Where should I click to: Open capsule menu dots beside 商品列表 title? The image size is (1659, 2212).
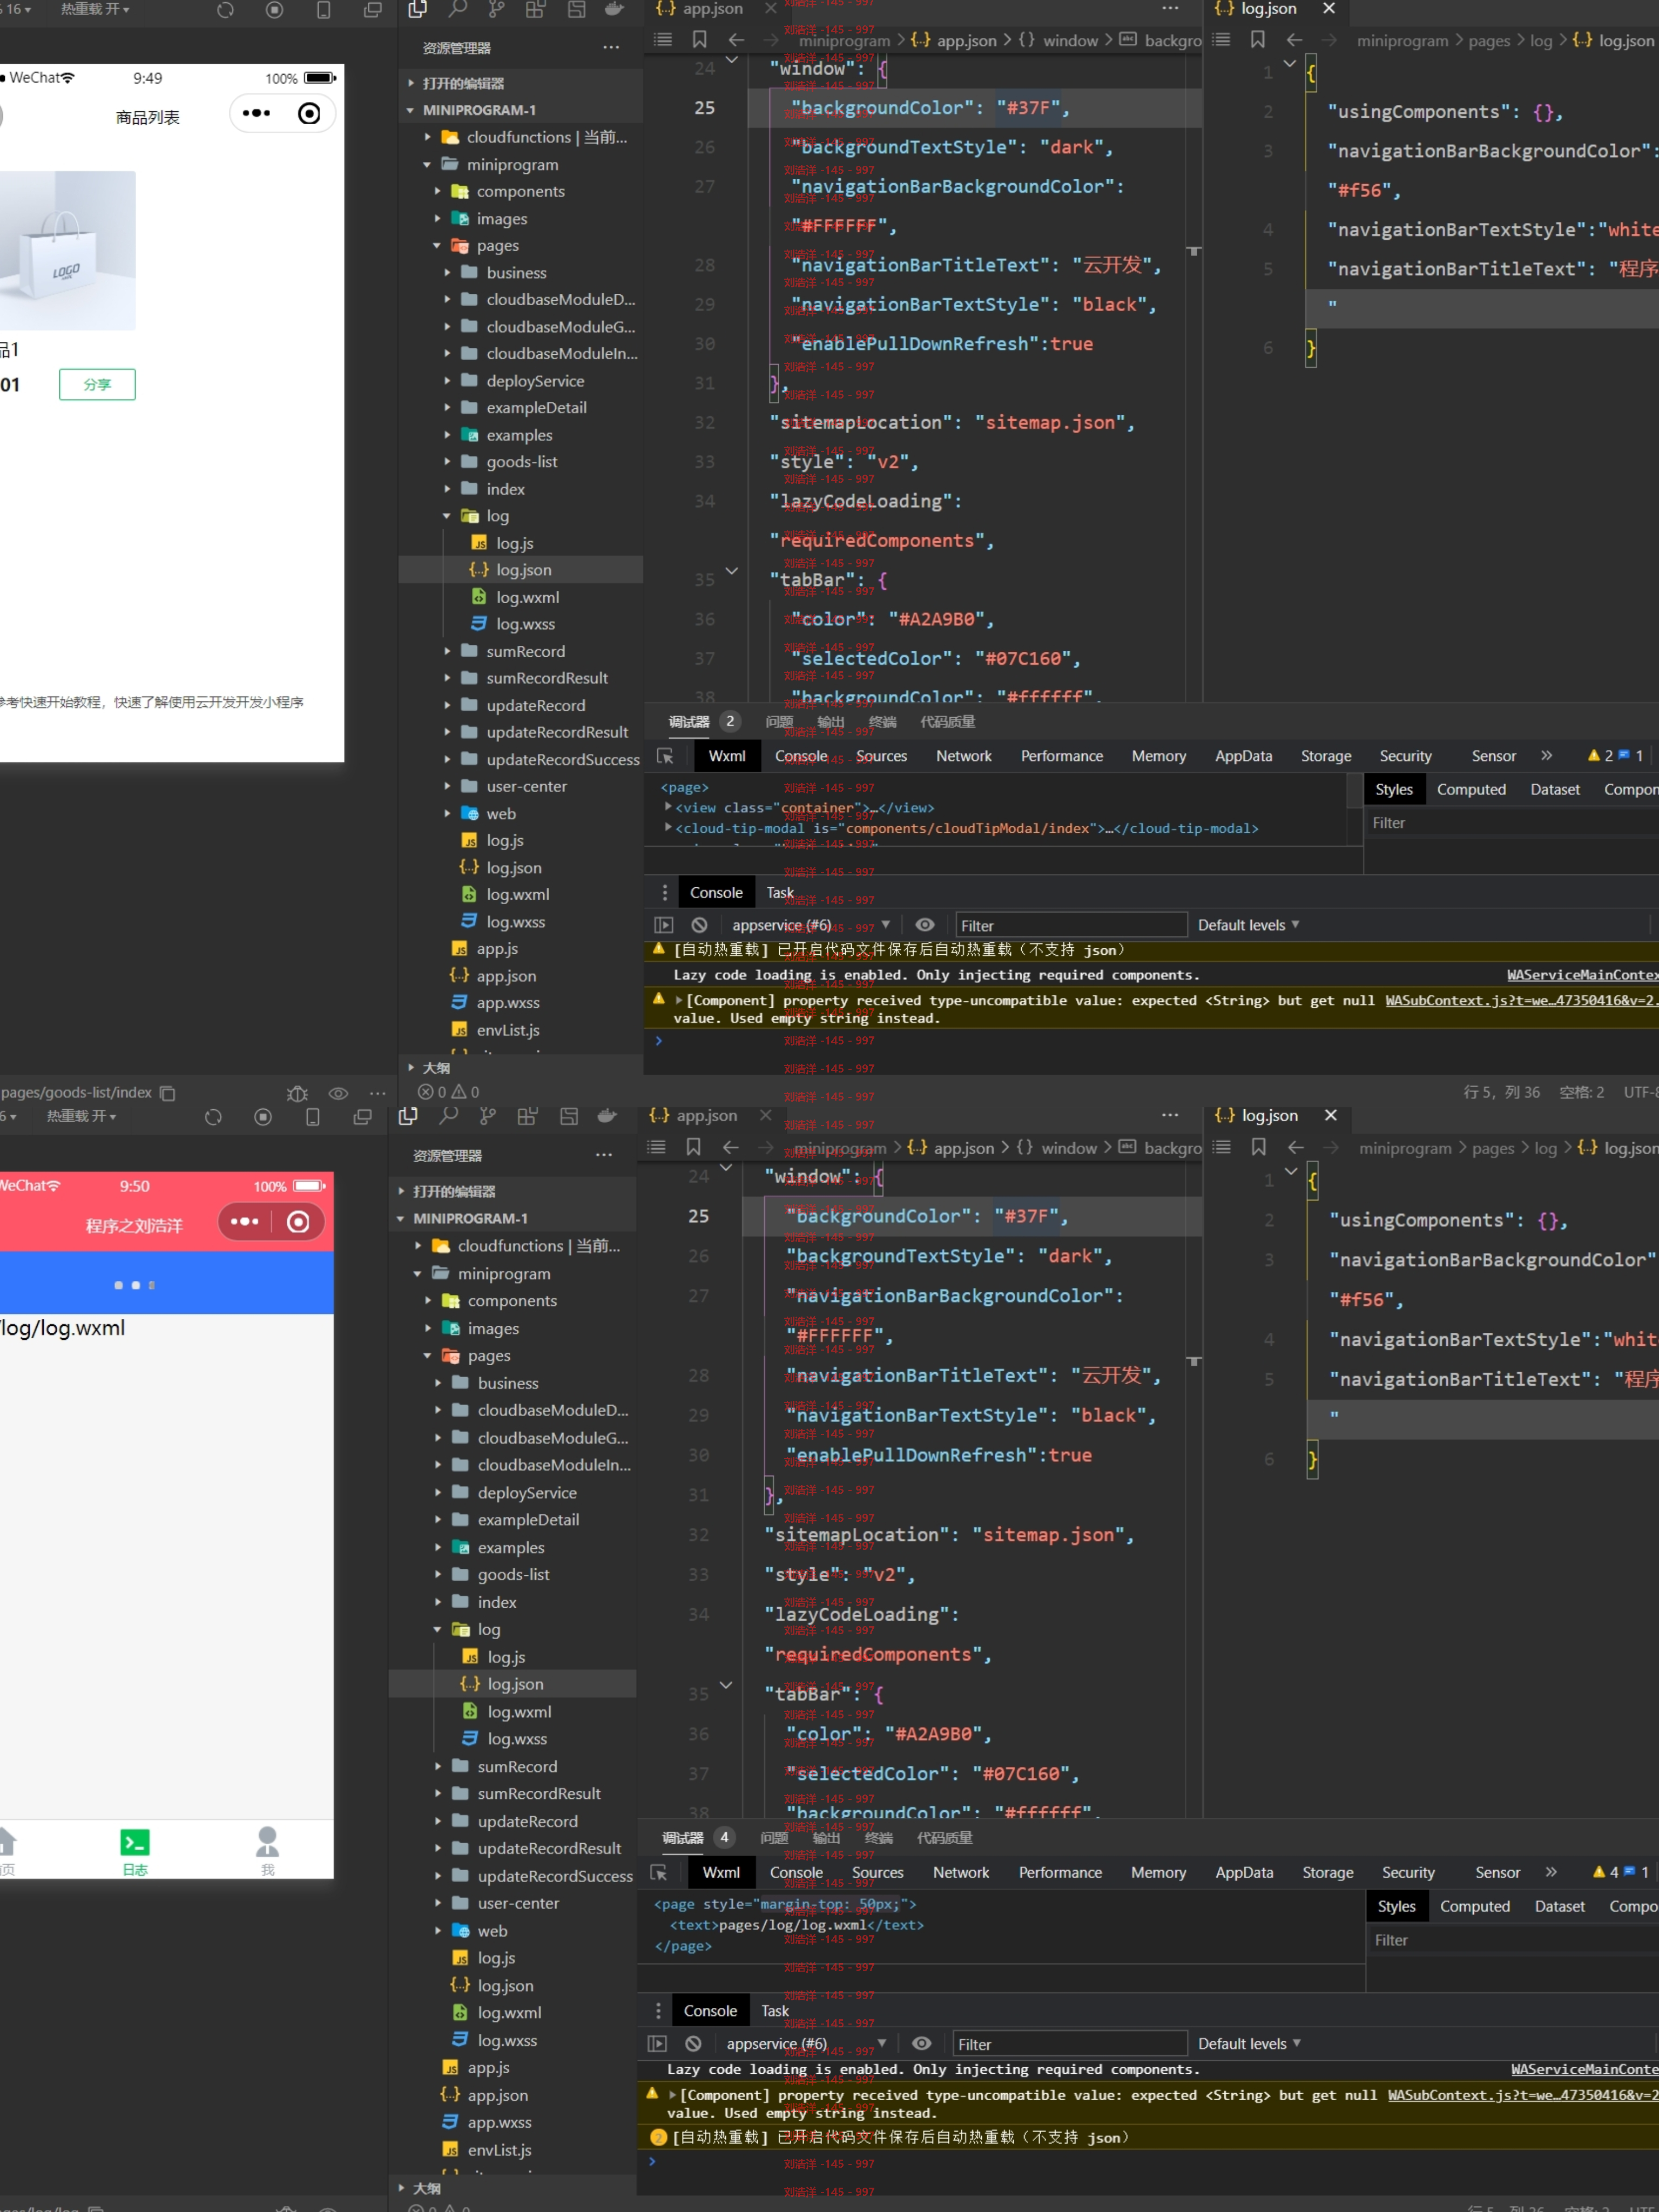click(256, 114)
